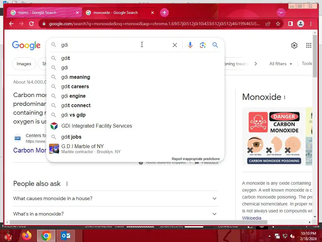Select the 'gdi vs gdp' suggestion
Viewport: 322px width, 242px height.
coord(135,115)
